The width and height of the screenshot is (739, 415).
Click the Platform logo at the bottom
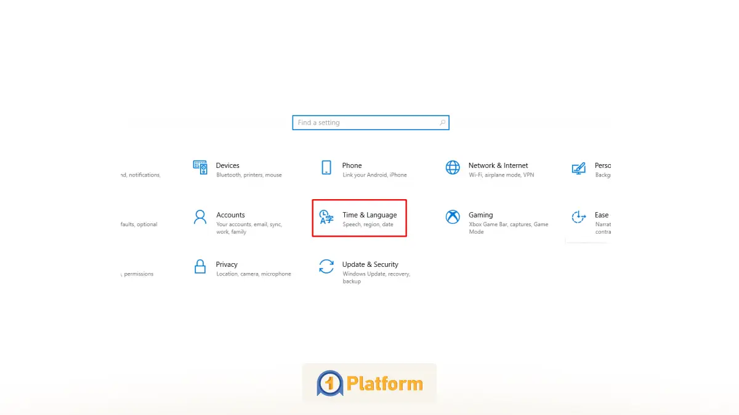(x=369, y=382)
